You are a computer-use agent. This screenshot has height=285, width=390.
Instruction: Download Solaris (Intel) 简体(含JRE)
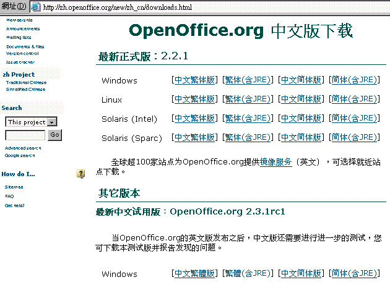coord(354,118)
